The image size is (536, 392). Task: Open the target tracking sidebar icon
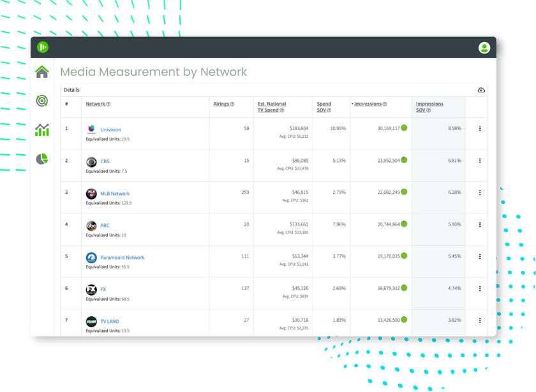pyautogui.click(x=42, y=101)
